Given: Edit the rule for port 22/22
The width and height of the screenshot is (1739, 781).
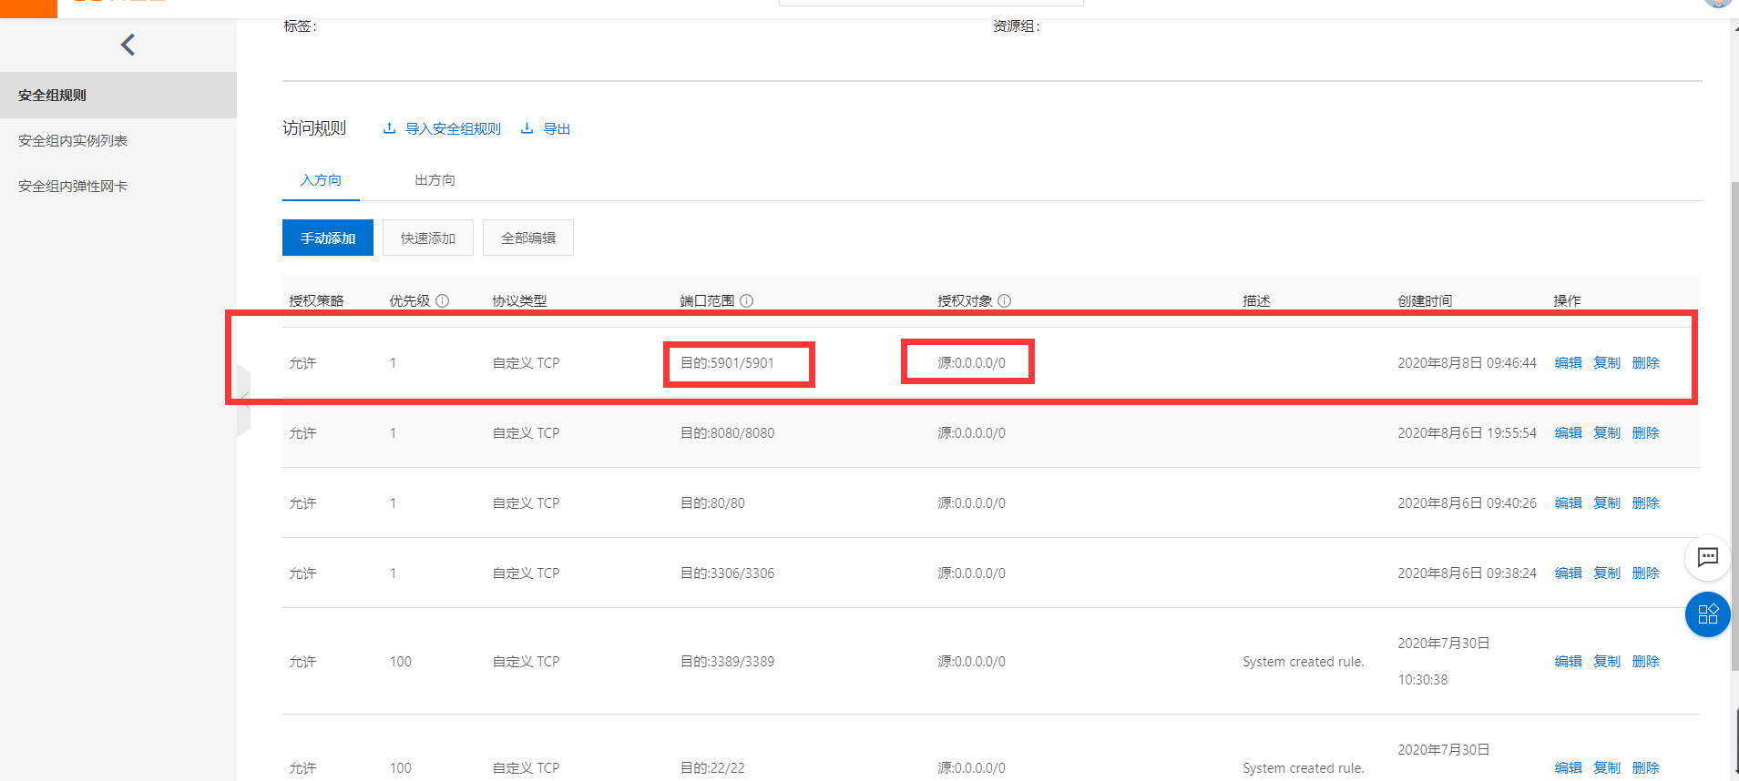Looking at the screenshot, I should (1568, 768).
